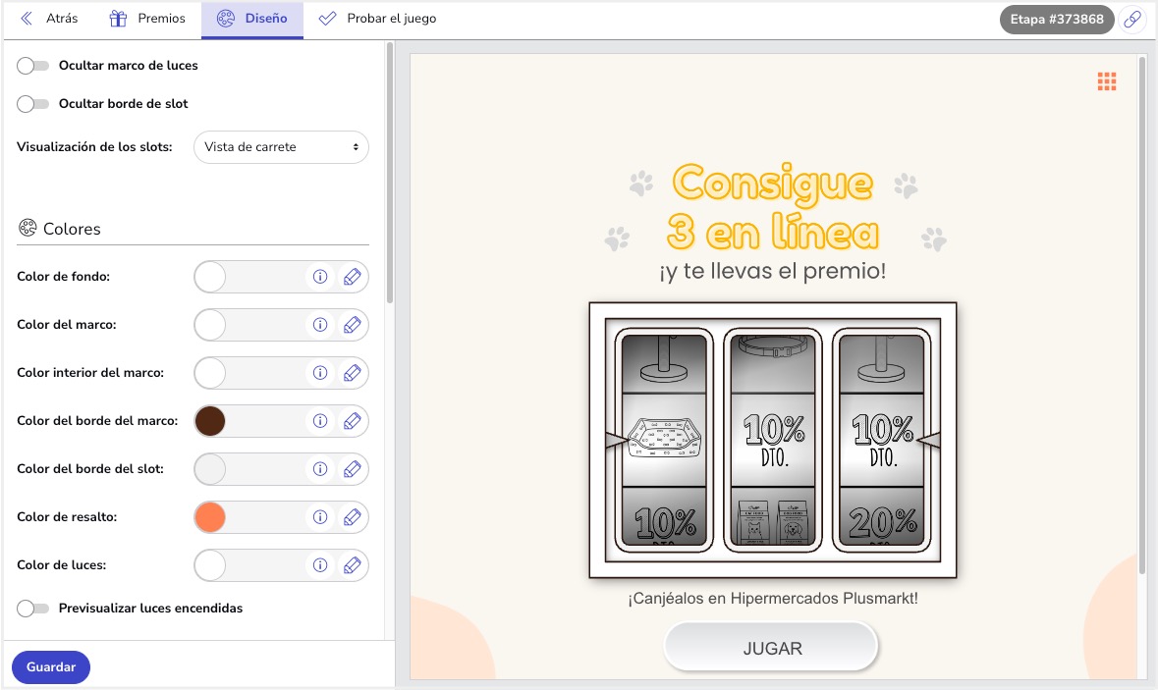Open color picker pencil for Color del marco
Viewport: 1158px width, 690px height.
click(x=353, y=325)
